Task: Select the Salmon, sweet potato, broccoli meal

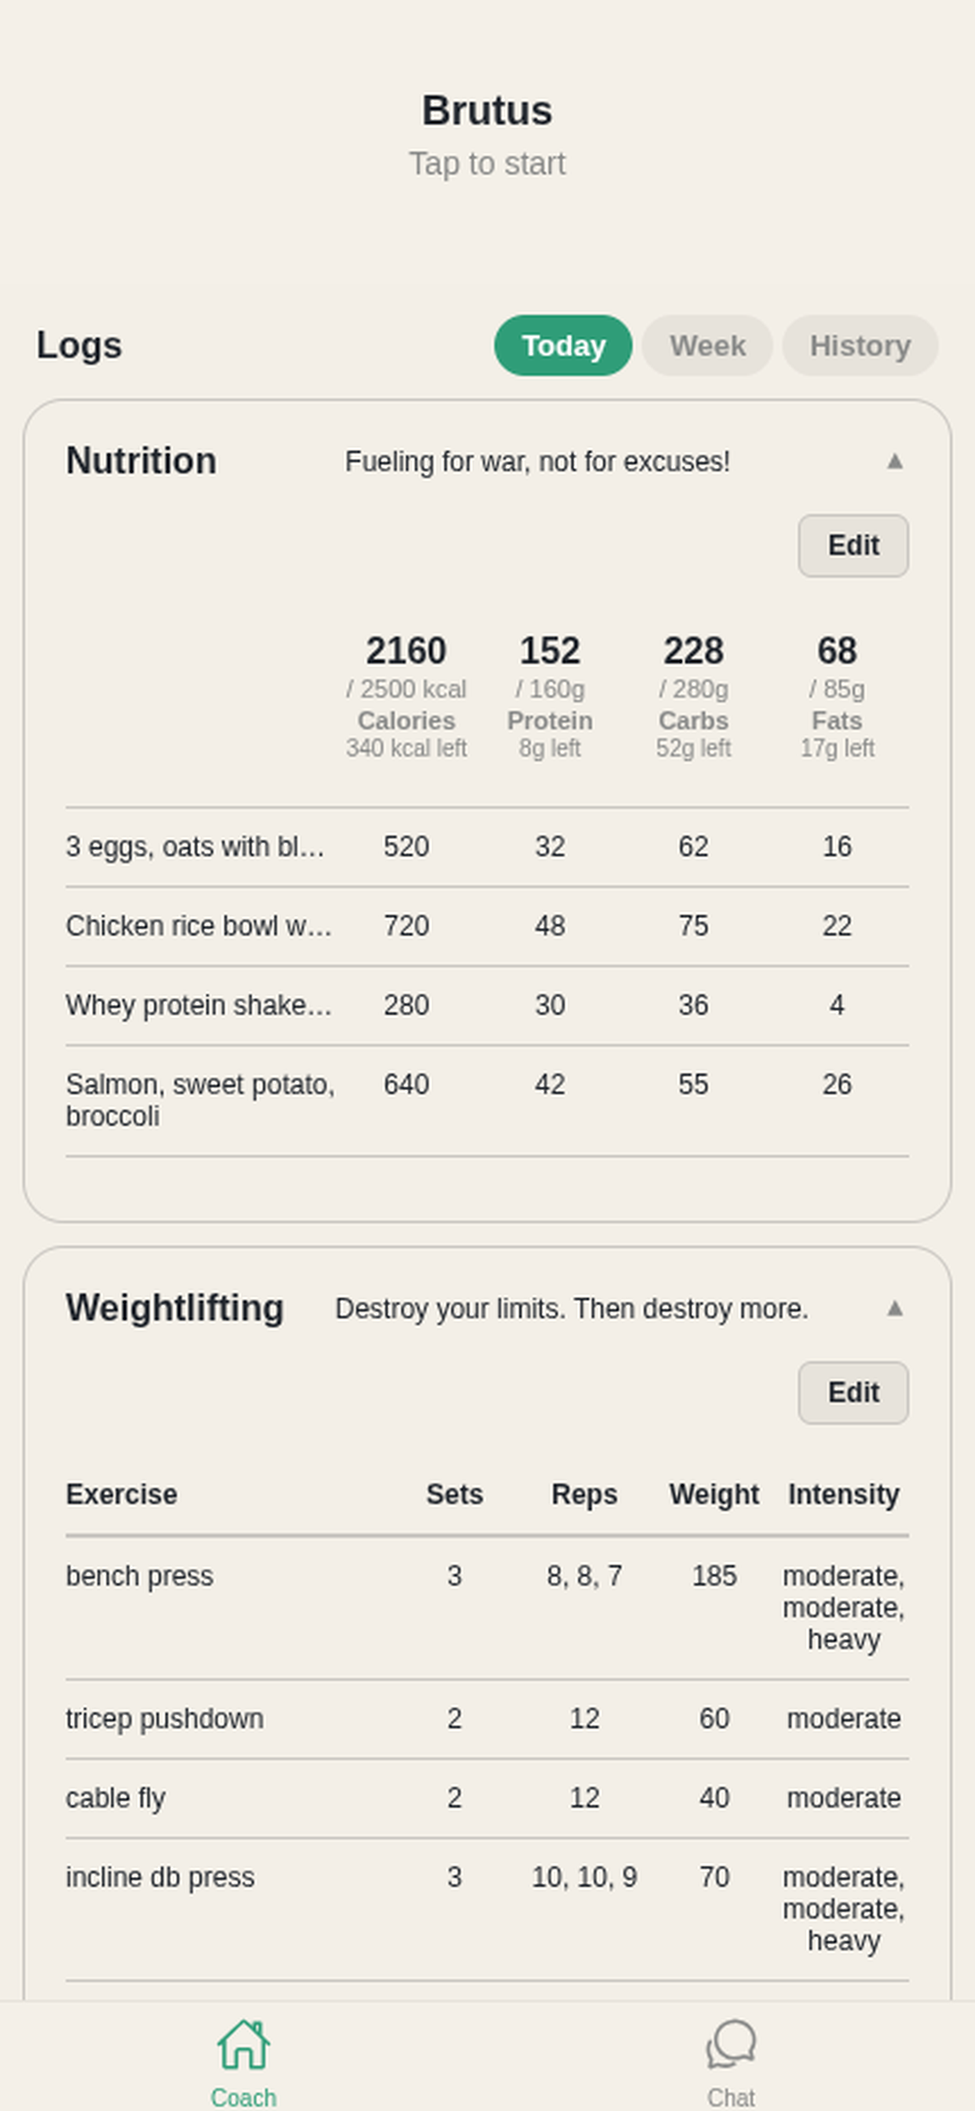Action: coord(487,1100)
